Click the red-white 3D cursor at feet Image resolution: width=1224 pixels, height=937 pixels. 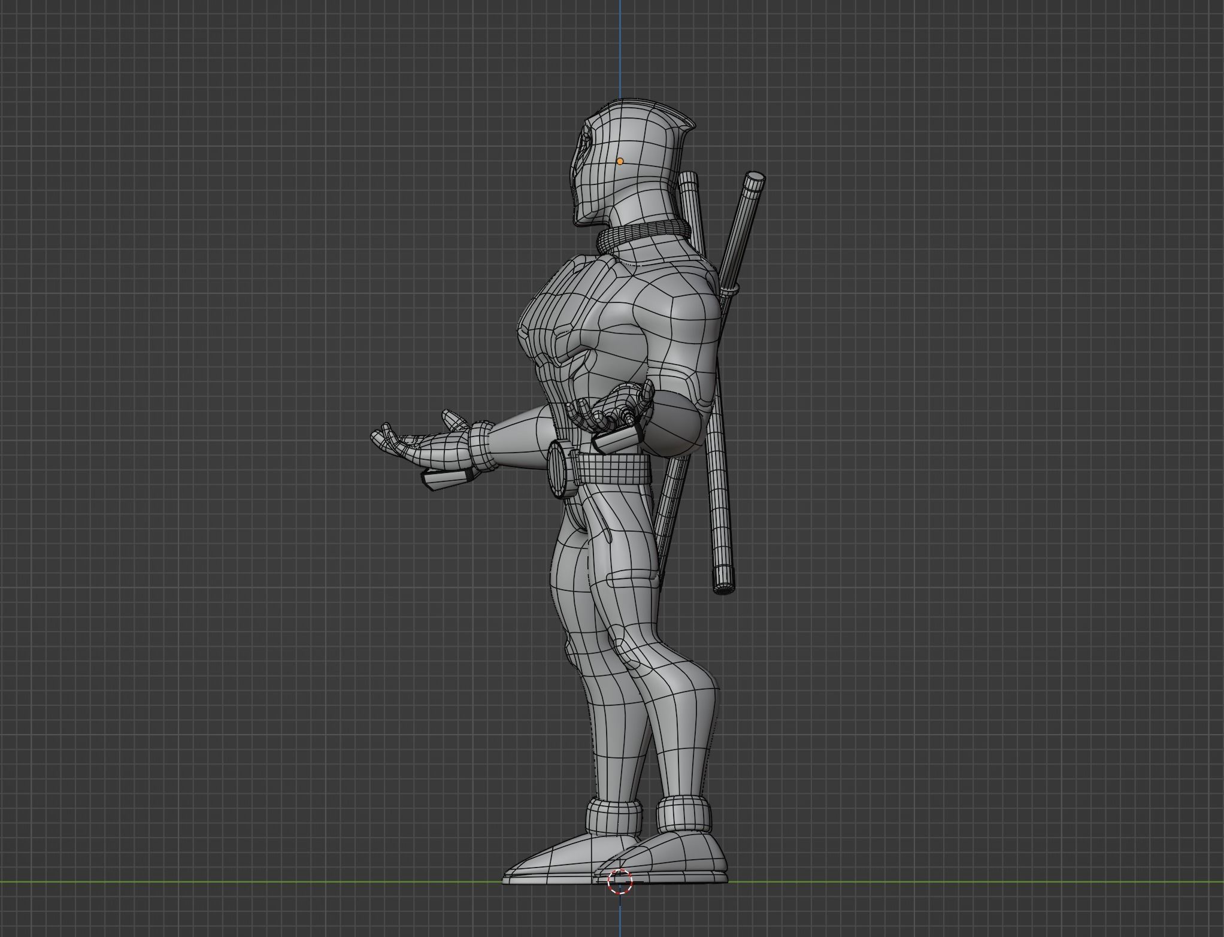[x=620, y=882]
